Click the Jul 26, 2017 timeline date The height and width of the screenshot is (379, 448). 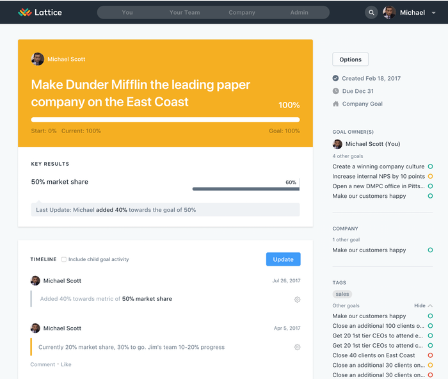(x=286, y=280)
